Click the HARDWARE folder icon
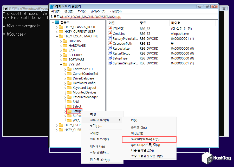Viewport: 234px width, 167px height. pos(65,46)
